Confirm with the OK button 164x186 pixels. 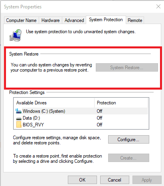[82, 180]
